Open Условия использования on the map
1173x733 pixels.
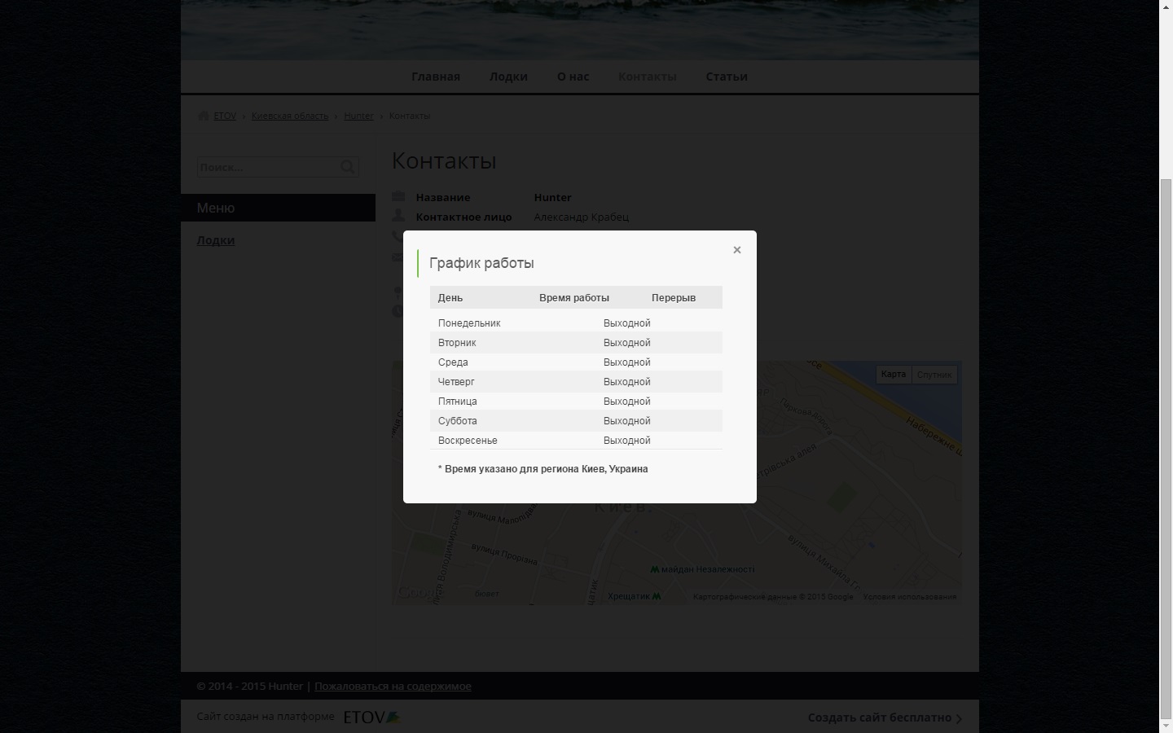(x=909, y=597)
